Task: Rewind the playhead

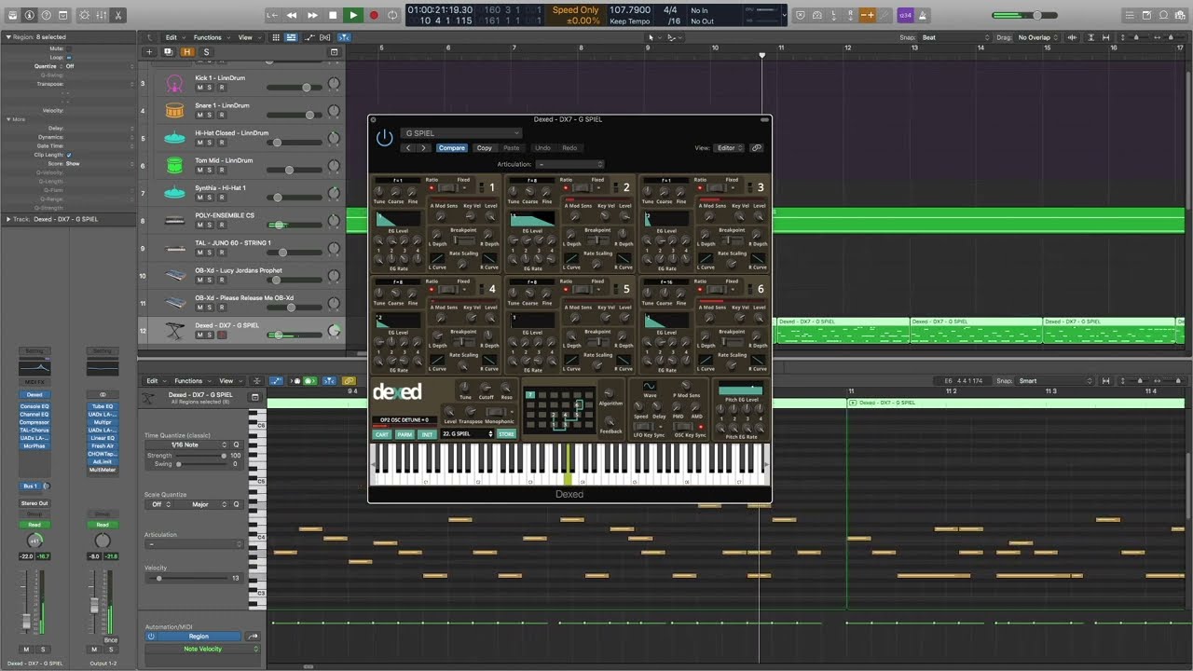Action: pos(292,15)
